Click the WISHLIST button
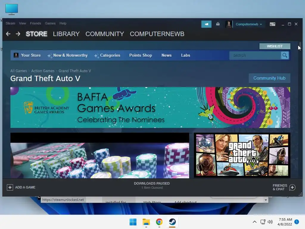Screen dimensions: 305x229 [275, 46]
